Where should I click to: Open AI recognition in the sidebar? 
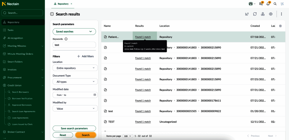(x=15, y=38)
